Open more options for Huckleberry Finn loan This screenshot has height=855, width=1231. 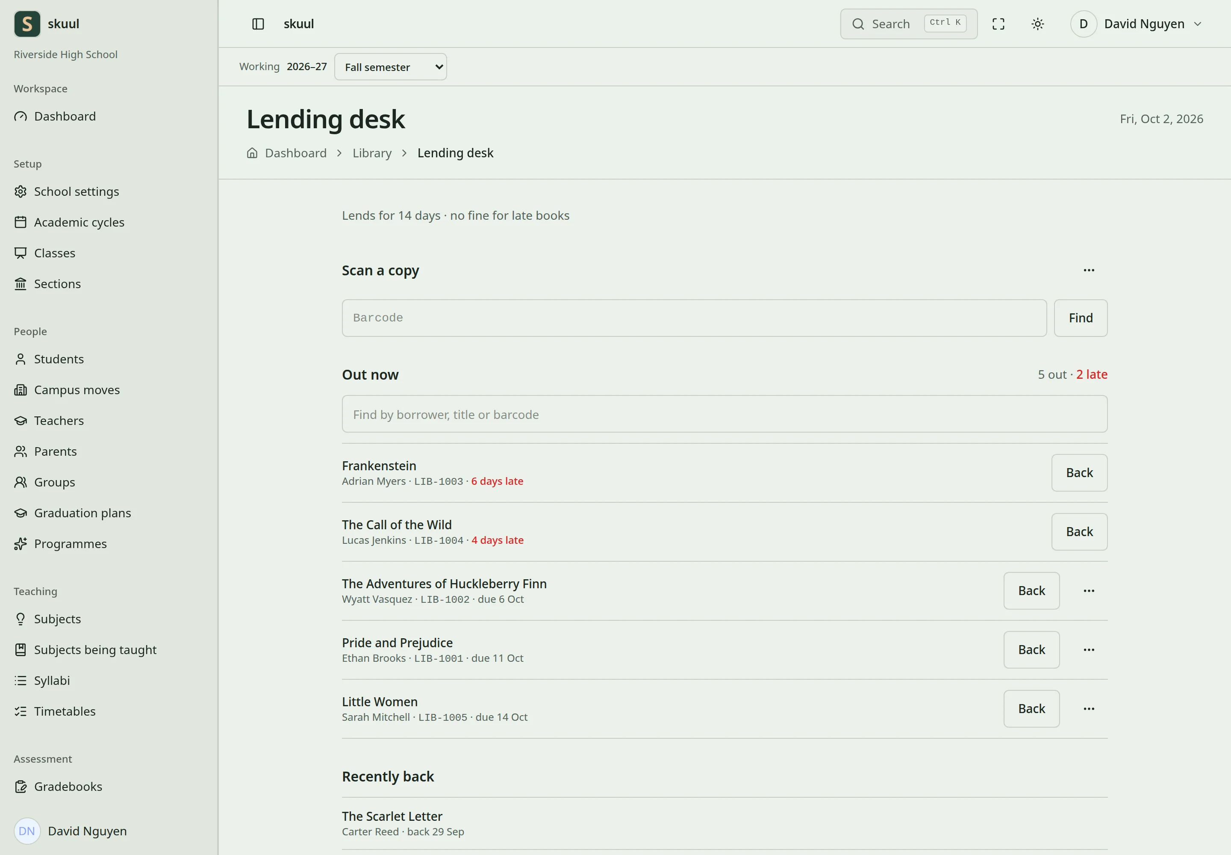pos(1089,590)
